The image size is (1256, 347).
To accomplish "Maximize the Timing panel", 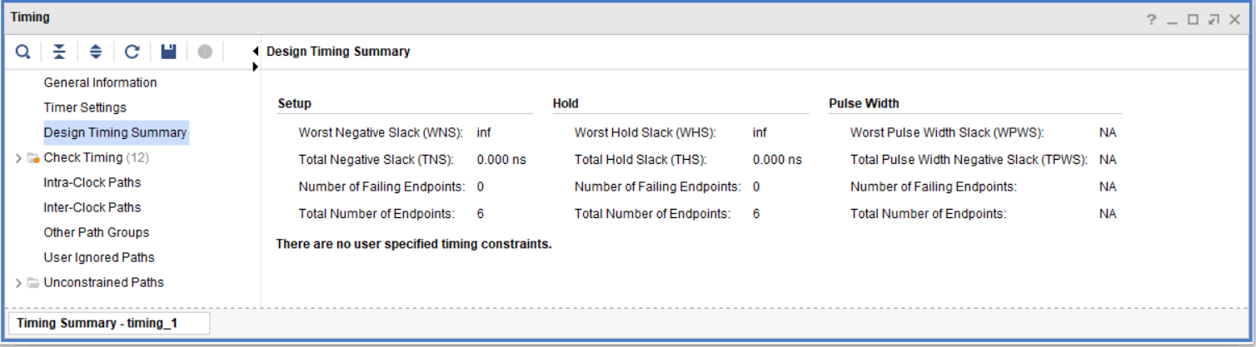I will [x=1193, y=20].
